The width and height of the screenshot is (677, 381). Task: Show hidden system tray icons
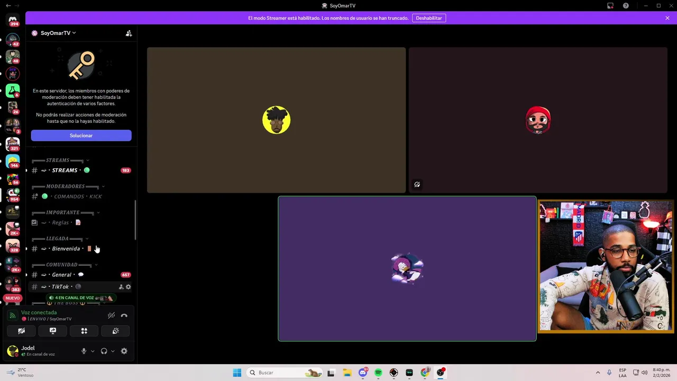point(598,373)
